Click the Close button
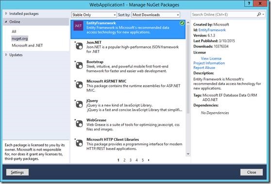 pos(252,172)
